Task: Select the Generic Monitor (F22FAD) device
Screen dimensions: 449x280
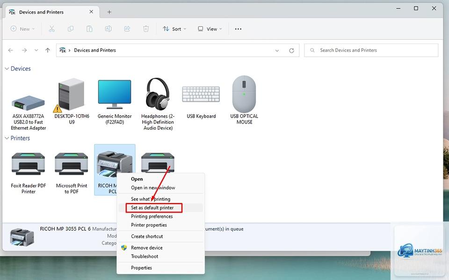Action: [x=115, y=102]
